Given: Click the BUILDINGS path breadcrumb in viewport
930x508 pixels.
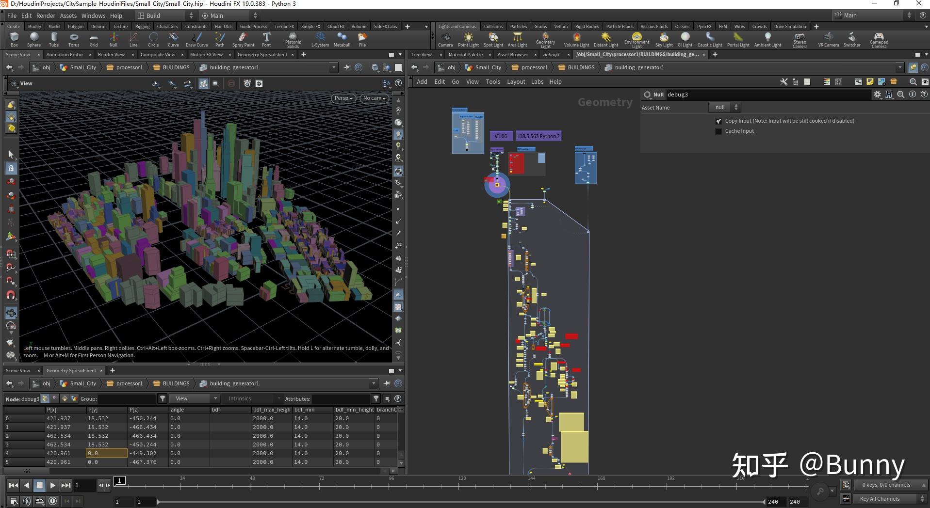Looking at the screenshot, I should (x=176, y=67).
